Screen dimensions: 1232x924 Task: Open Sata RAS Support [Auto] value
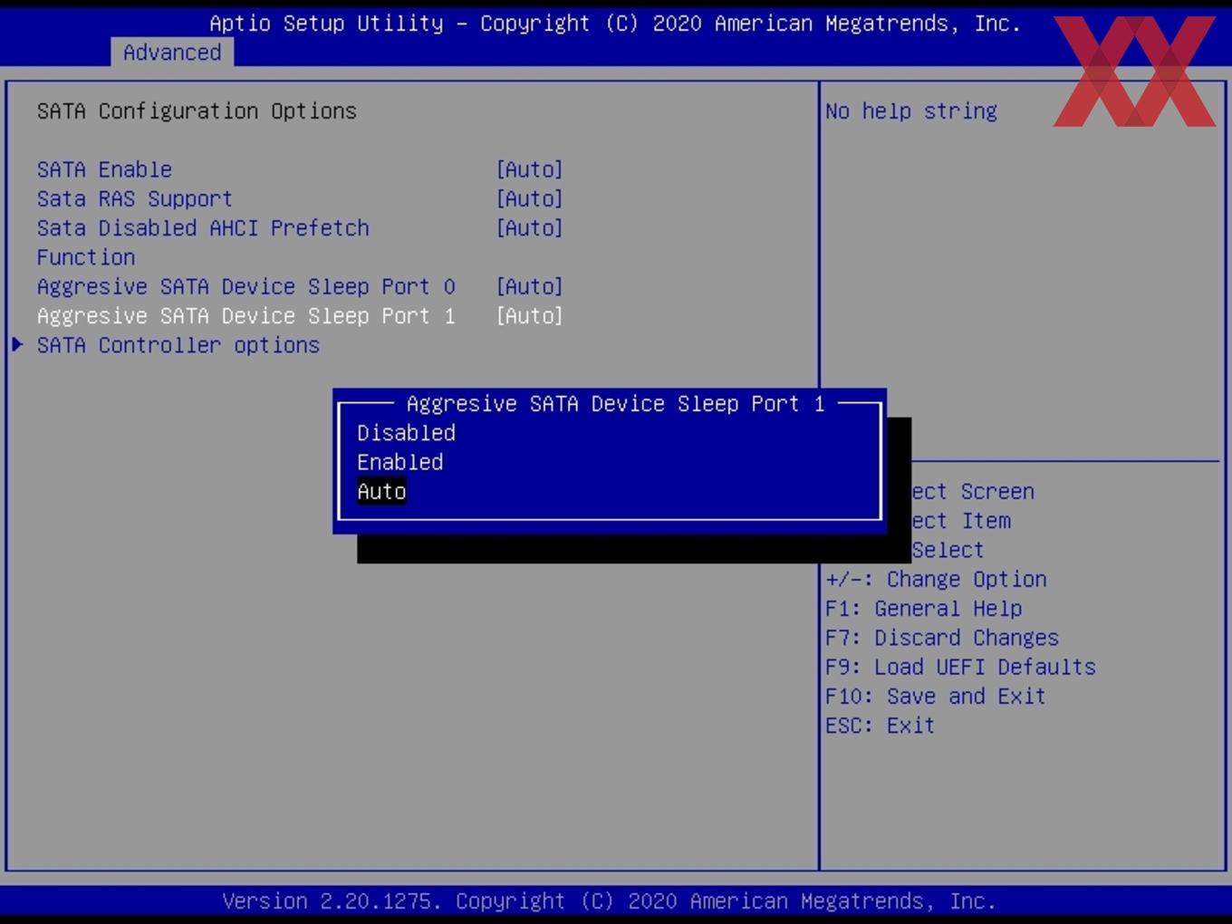tap(529, 198)
